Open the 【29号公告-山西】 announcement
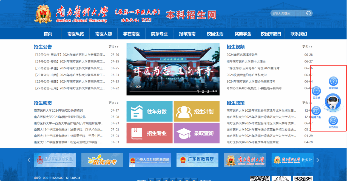The height and width of the screenshot is (181, 347). pyautogui.click(x=70, y=75)
